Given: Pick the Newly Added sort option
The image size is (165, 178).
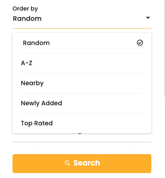Looking at the screenshot, I should coord(82,103).
